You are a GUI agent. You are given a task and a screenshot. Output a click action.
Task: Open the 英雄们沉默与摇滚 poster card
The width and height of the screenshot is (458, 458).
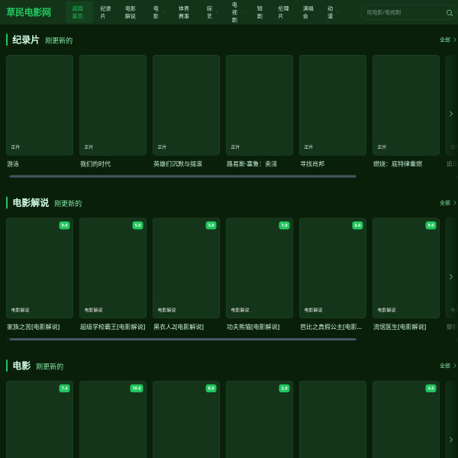[x=186, y=105]
